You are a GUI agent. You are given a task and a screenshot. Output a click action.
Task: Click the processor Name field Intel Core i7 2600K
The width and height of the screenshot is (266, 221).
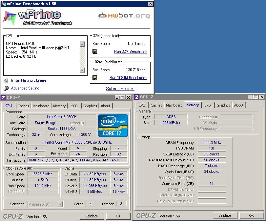[x=62, y=117]
